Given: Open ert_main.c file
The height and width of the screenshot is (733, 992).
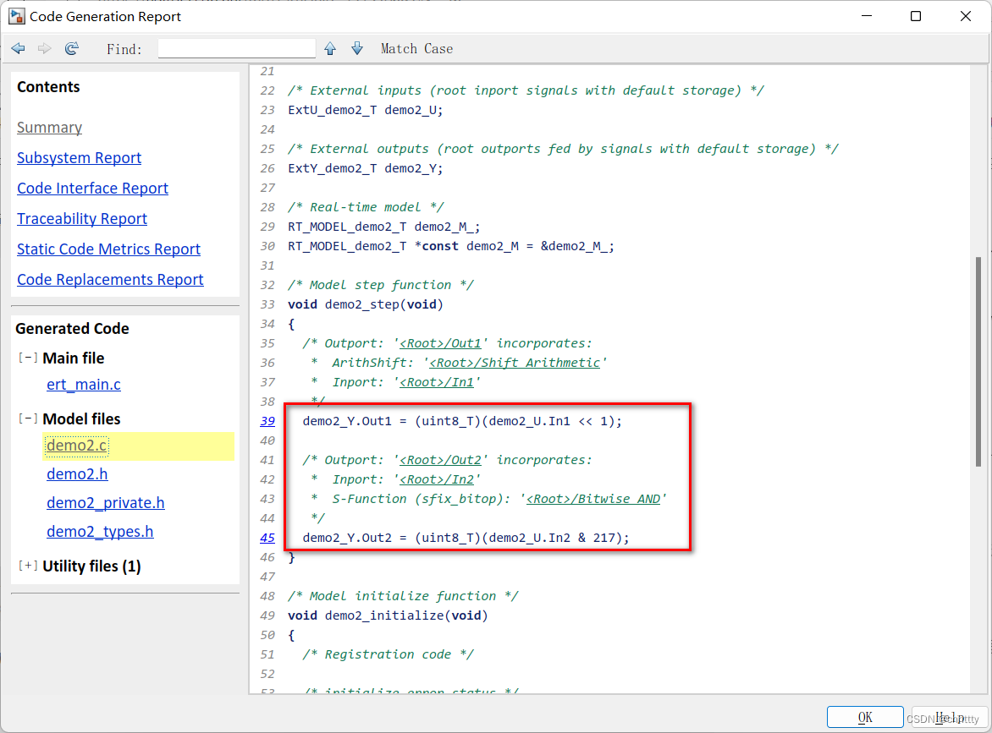Looking at the screenshot, I should tap(84, 384).
